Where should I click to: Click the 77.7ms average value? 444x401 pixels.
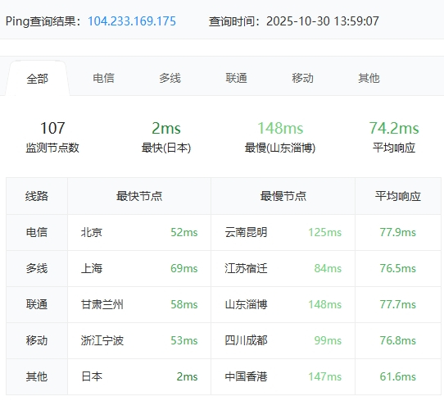398,304
